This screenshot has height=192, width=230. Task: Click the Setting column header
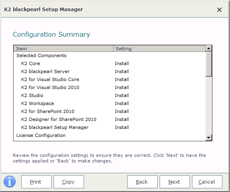click(x=159, y=49)
